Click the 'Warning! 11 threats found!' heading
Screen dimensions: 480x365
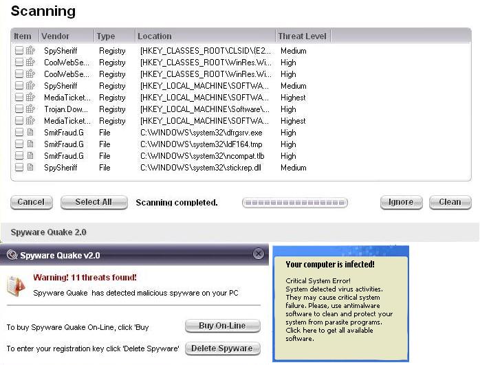(x=85, y=278)
